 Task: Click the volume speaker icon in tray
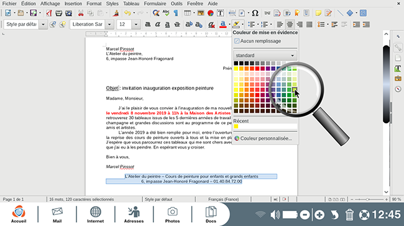click(275, 215)
